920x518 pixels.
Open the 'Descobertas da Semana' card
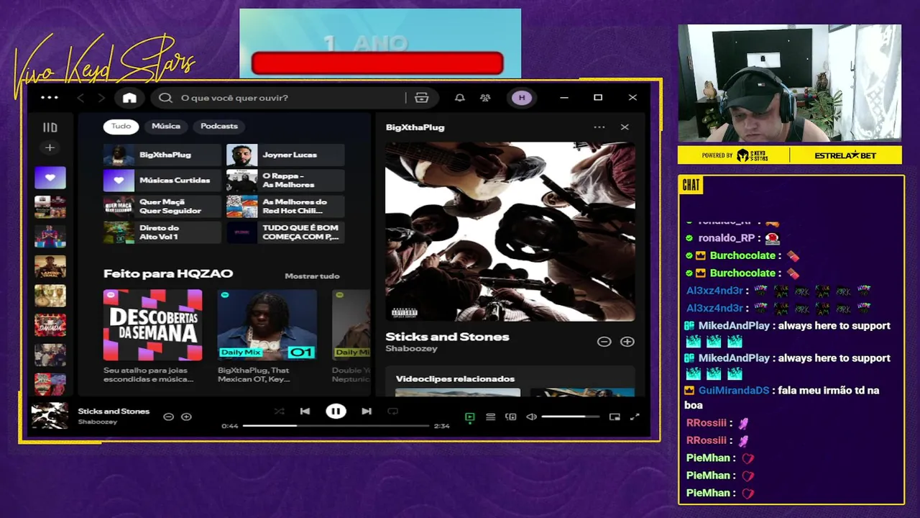point(152,337)
